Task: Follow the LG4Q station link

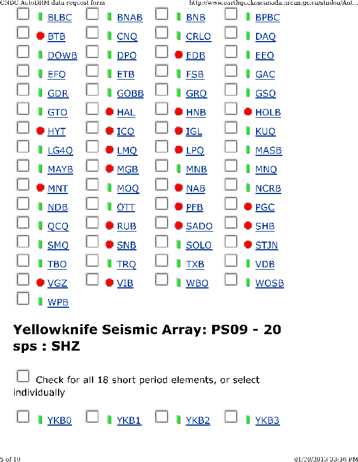Action: [60, 150]
